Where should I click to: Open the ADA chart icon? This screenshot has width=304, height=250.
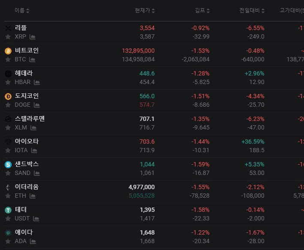(33, 241)
